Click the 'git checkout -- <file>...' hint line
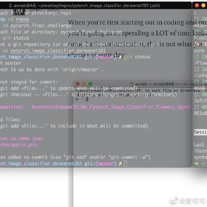This screenshot has width=207, height=207. click(x=88, y=95)
